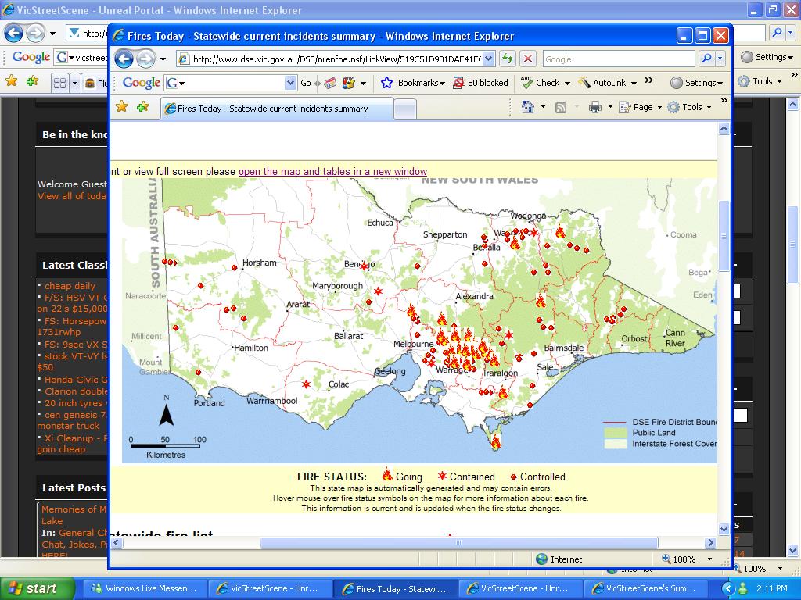Click the Refresh icon next to address bar
The height and width of the screenshot is (600, 801).
point(507,59)
